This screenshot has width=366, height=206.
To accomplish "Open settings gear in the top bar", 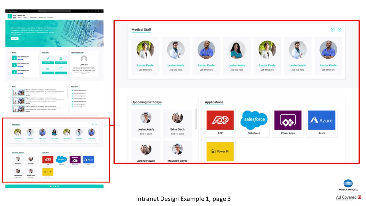I will tap(99, 11).
